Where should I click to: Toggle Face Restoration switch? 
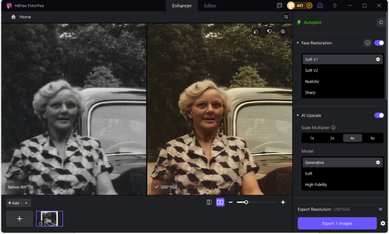379,43
